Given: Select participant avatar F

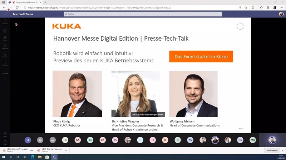Looking at the screenshot, I should point(140,140).
